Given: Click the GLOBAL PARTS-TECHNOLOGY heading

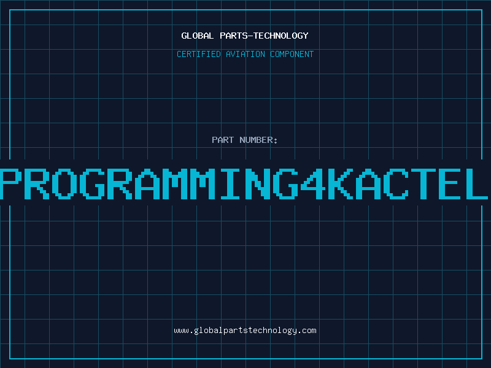Looking at the screenshot, I should (x=245, y=36).
